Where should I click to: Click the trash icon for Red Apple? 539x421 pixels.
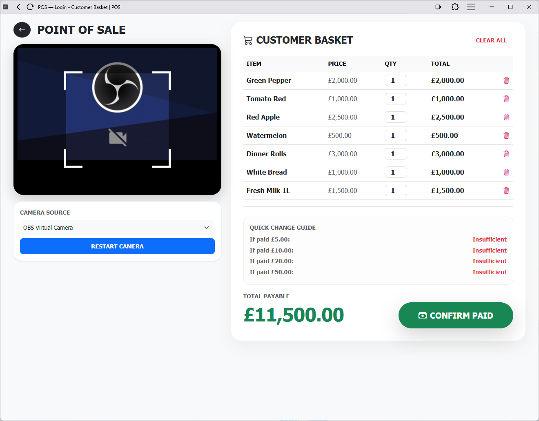point(506,117)
